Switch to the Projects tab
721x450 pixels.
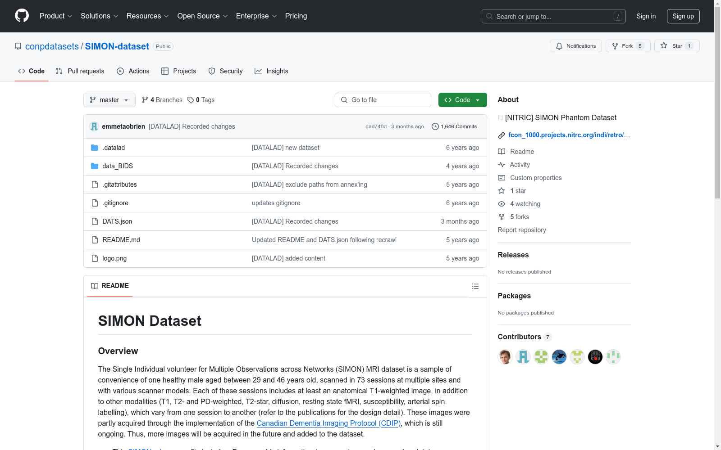point(179,71)
